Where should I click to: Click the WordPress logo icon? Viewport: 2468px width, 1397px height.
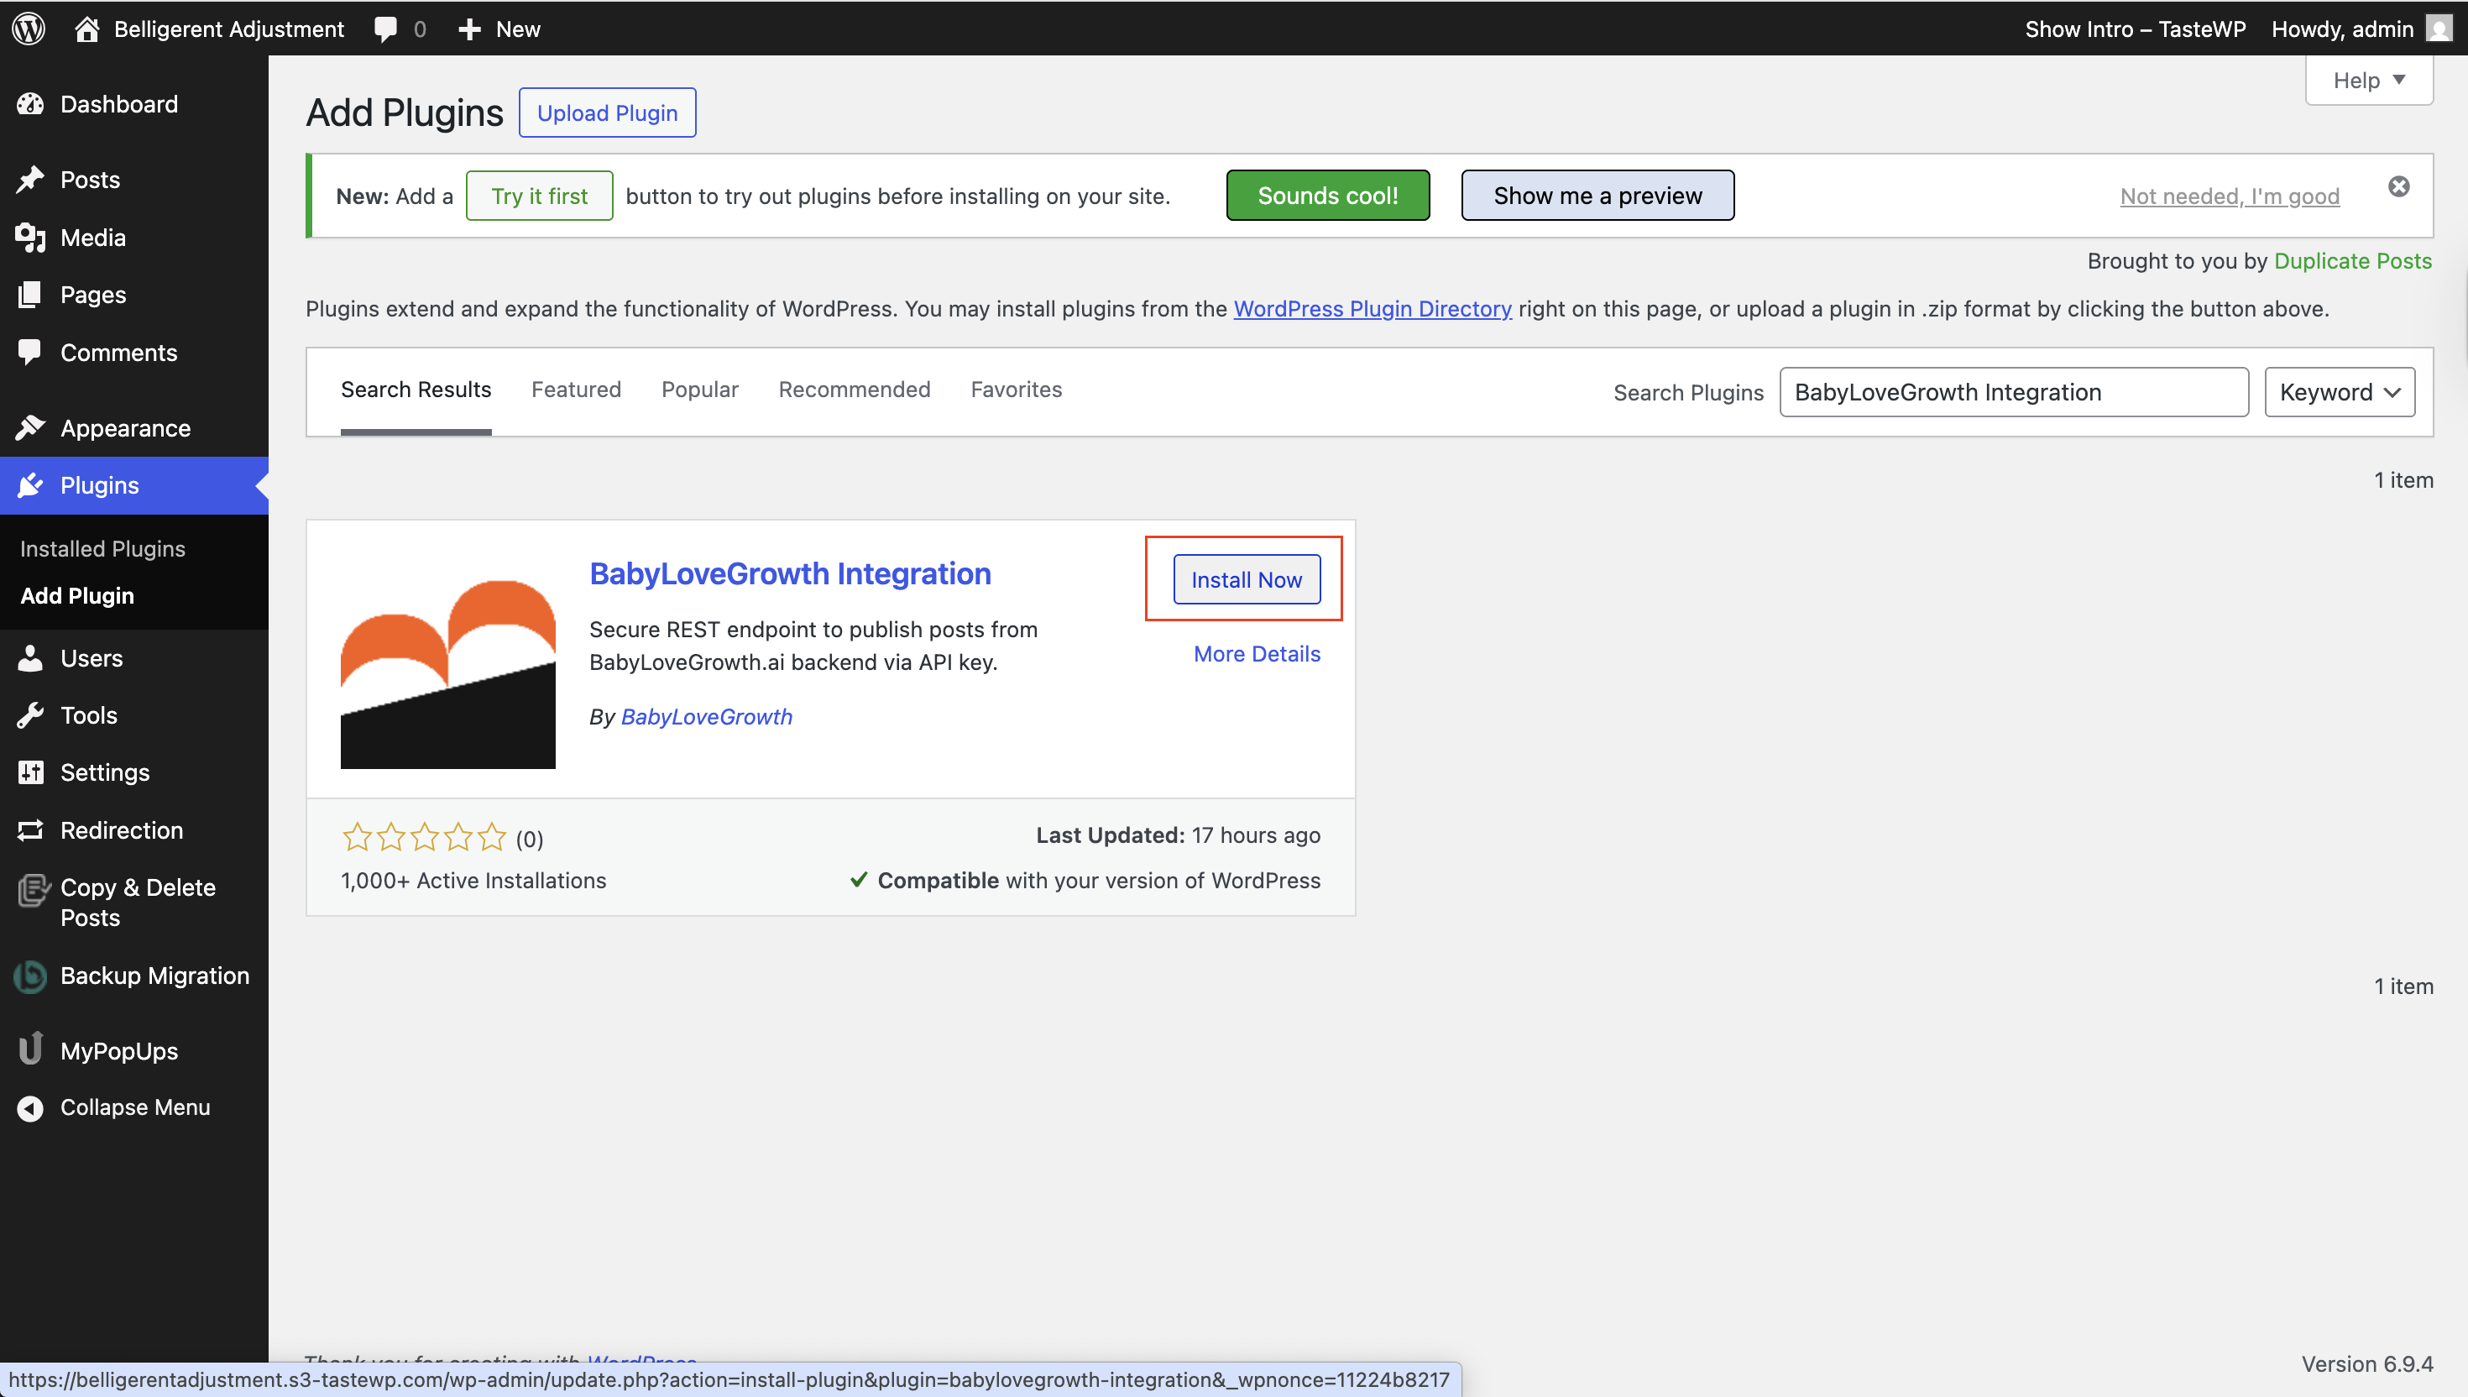(29, 29)
